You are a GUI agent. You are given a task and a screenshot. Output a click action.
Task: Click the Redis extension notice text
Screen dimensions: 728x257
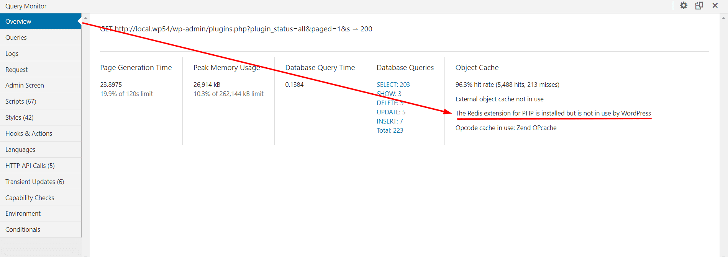553,113
